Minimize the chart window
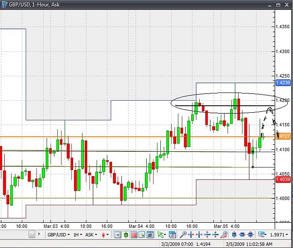293x248 pixels. tap(270, 5)
